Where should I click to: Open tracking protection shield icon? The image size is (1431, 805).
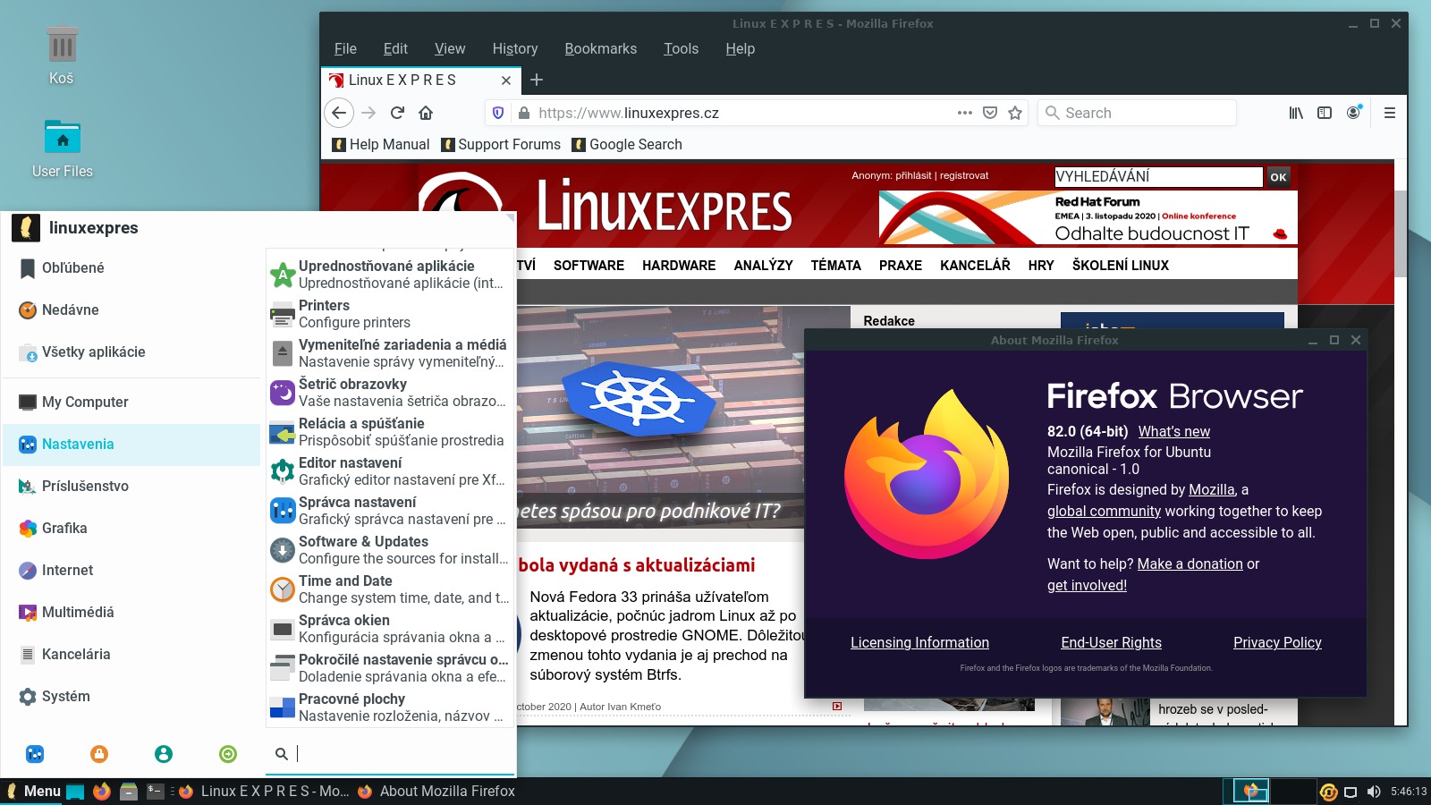498,113
